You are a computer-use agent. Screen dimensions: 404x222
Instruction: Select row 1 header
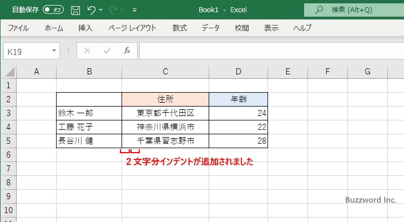8,85
